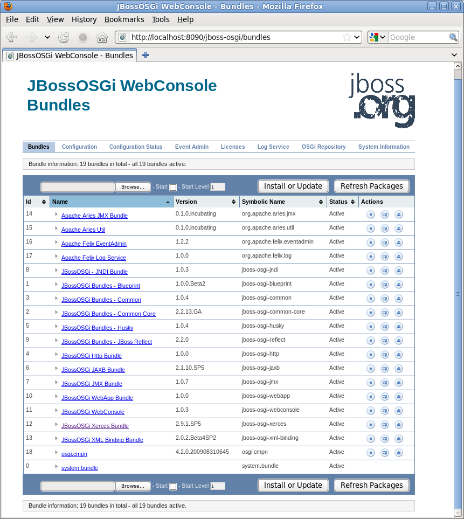The image size is (464, 519).
Task: Update the jboss-osgi-common-core bundle
Action: coord(385,313)
